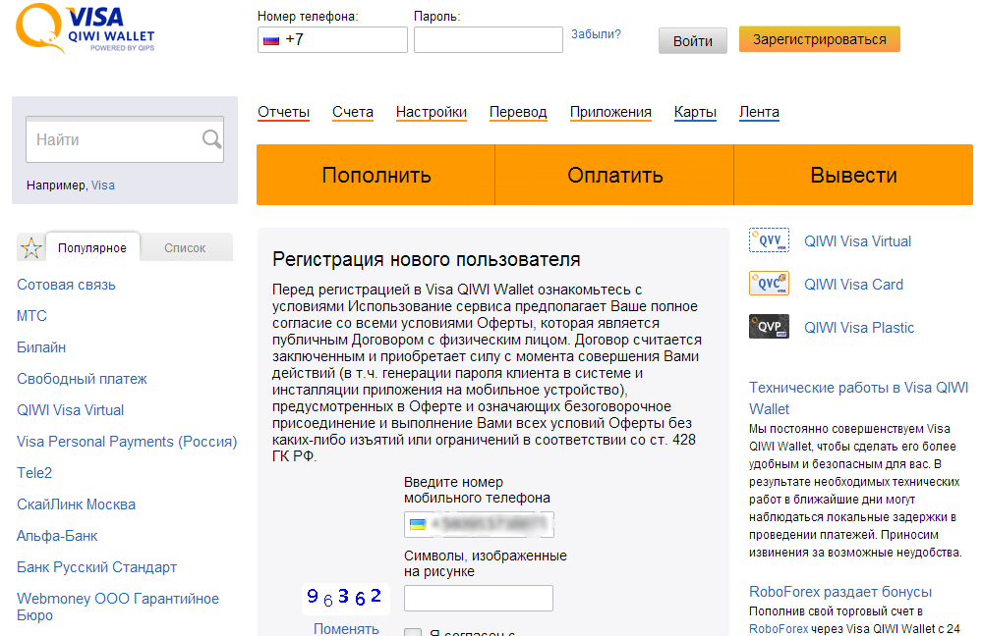Open Технические работы в Visa QIWI Wallet news

tap(858, 397)
